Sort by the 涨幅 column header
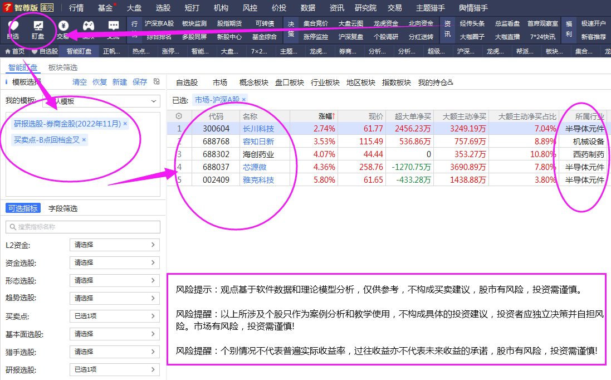This screenshot has height=380, width=611. point(327,116)
